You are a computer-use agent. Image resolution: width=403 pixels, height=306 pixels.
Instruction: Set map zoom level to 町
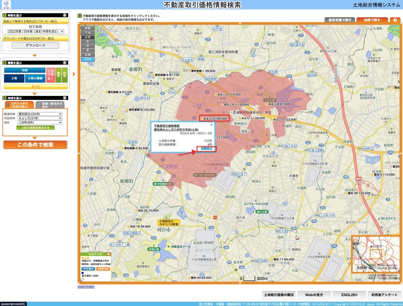88,42
